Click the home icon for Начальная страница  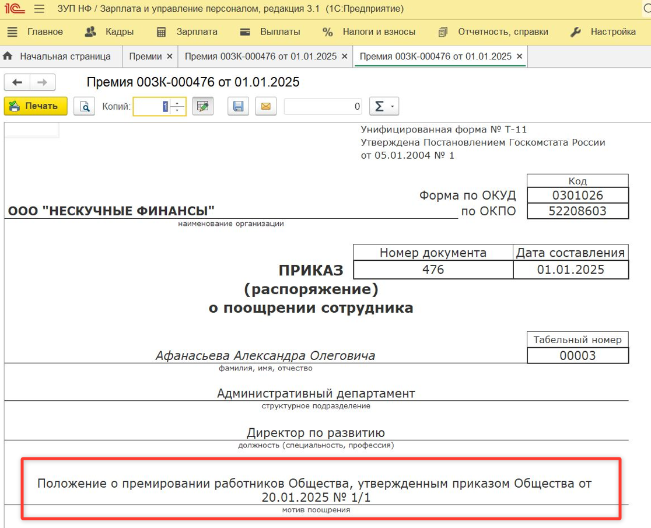(x=8, y=57)
